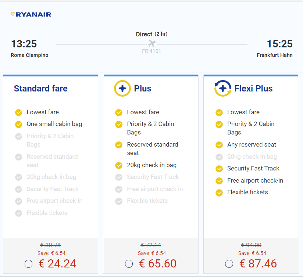The width and height of the screenshot is (303, 277).
Task: Click the struck-through € 94.00 price
Action: click(x=251, y=245)
